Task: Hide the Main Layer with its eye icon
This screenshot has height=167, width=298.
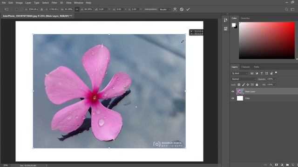Action: point(233,91)
